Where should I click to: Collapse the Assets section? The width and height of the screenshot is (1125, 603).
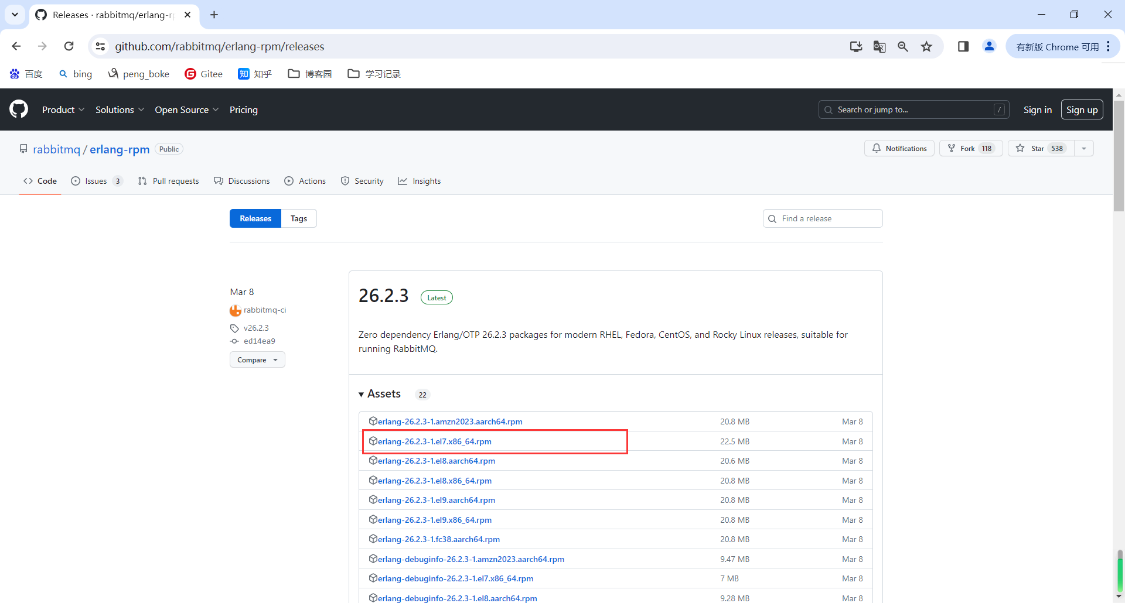pos(380,394)
